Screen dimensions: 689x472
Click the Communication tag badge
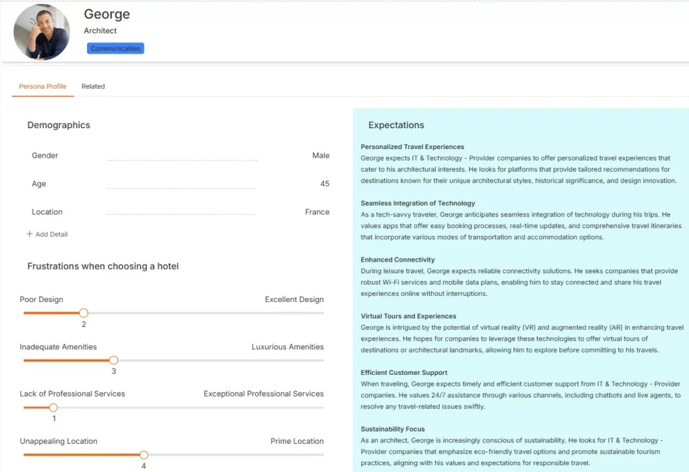[x=115, y=49]
